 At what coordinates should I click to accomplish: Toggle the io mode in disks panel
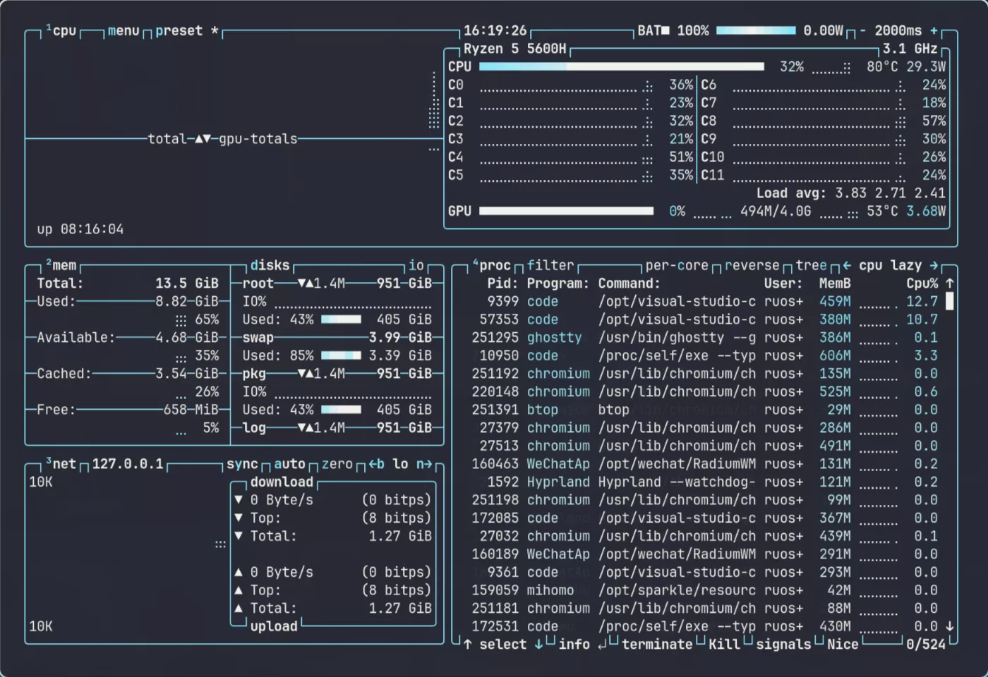point(416,266)
